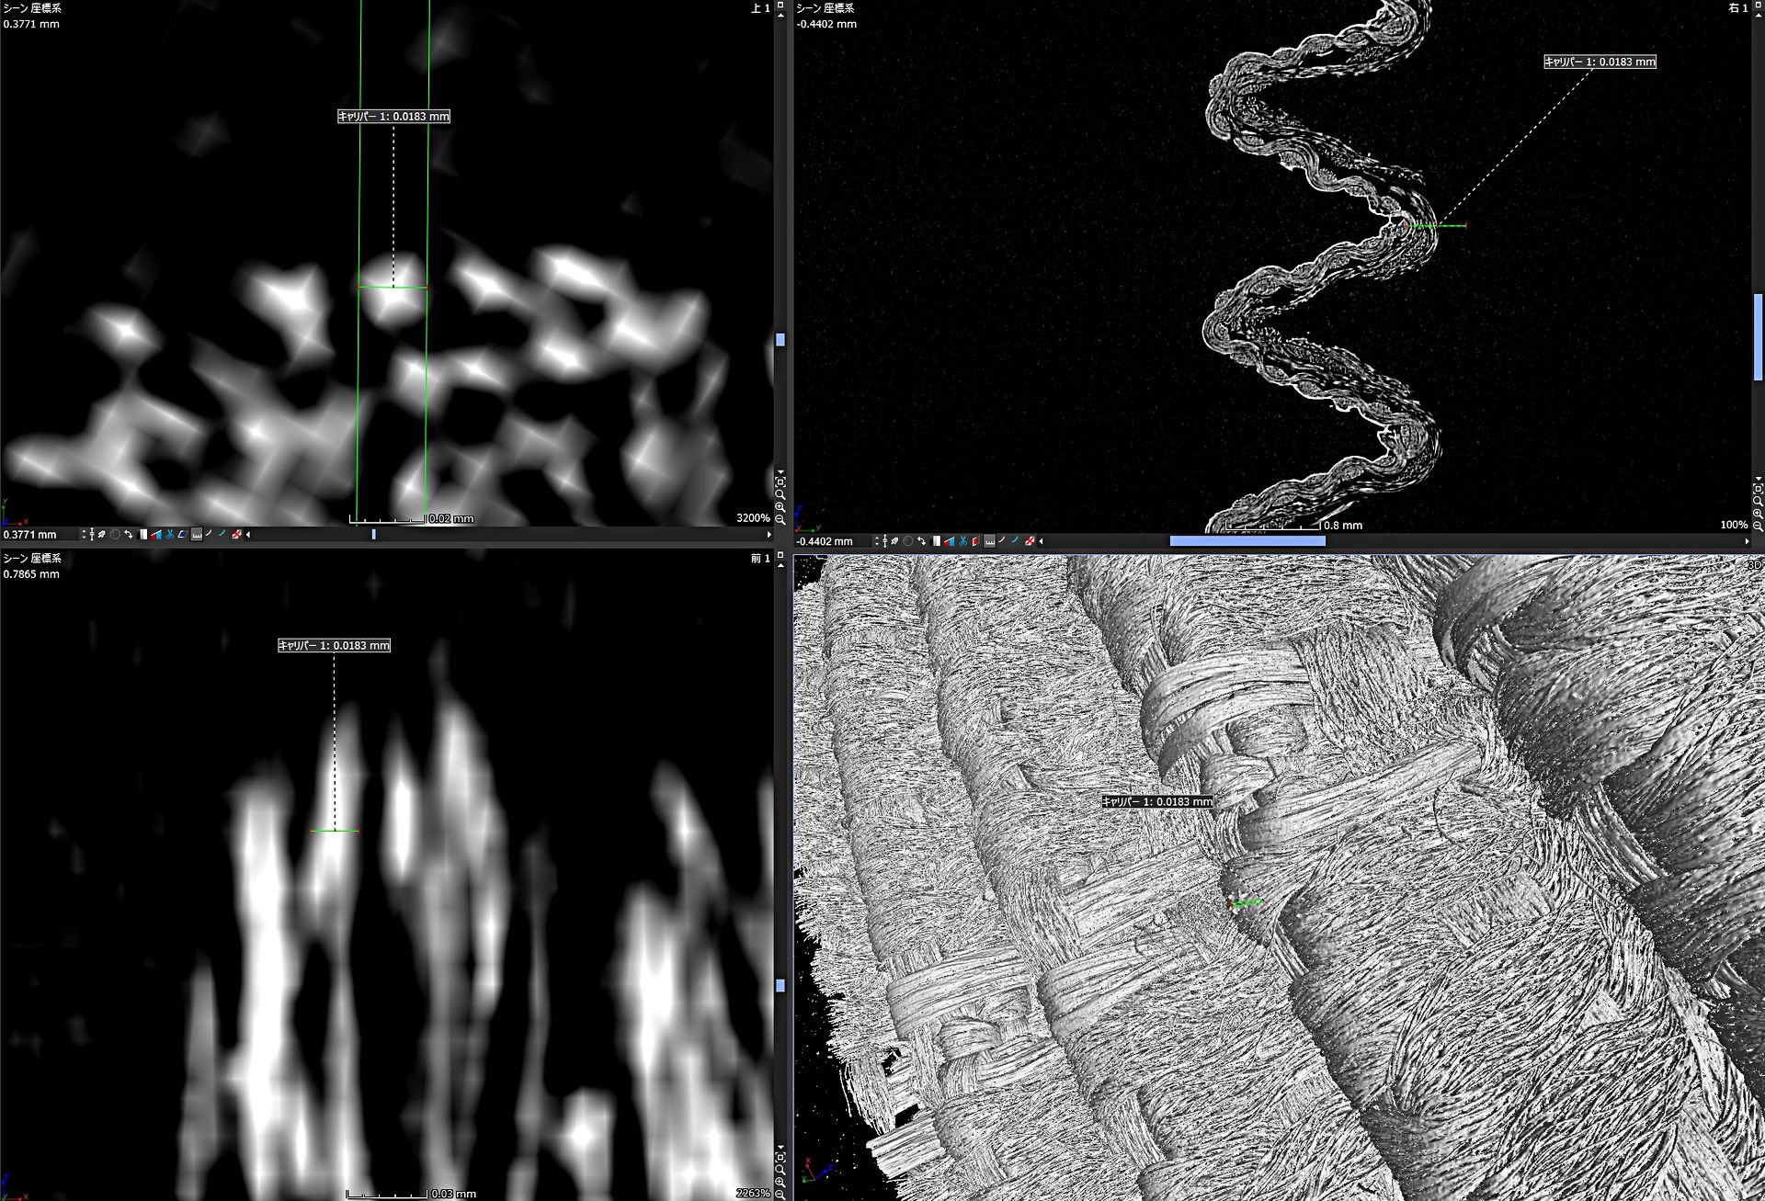This screenshot has height=1201, width=1765.
Task: Select the ruler caliper tool in top-left toolbar
Action: [x=197, y=535]
